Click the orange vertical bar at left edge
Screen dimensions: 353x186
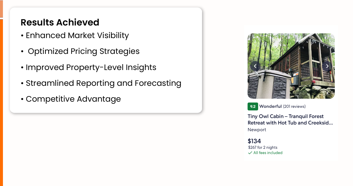[1, 103]
